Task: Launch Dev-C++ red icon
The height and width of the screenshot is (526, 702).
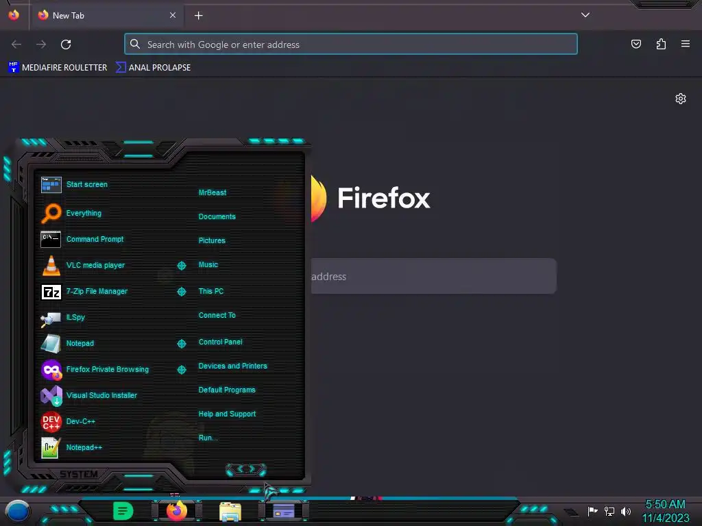Action: point(51,421)
